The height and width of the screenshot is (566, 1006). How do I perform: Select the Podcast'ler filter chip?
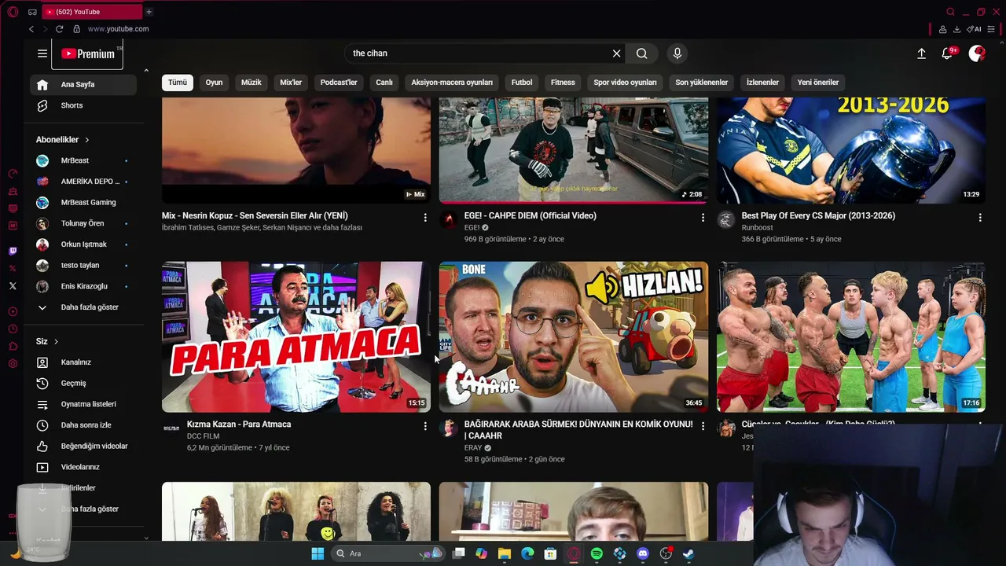coord(339,83)
